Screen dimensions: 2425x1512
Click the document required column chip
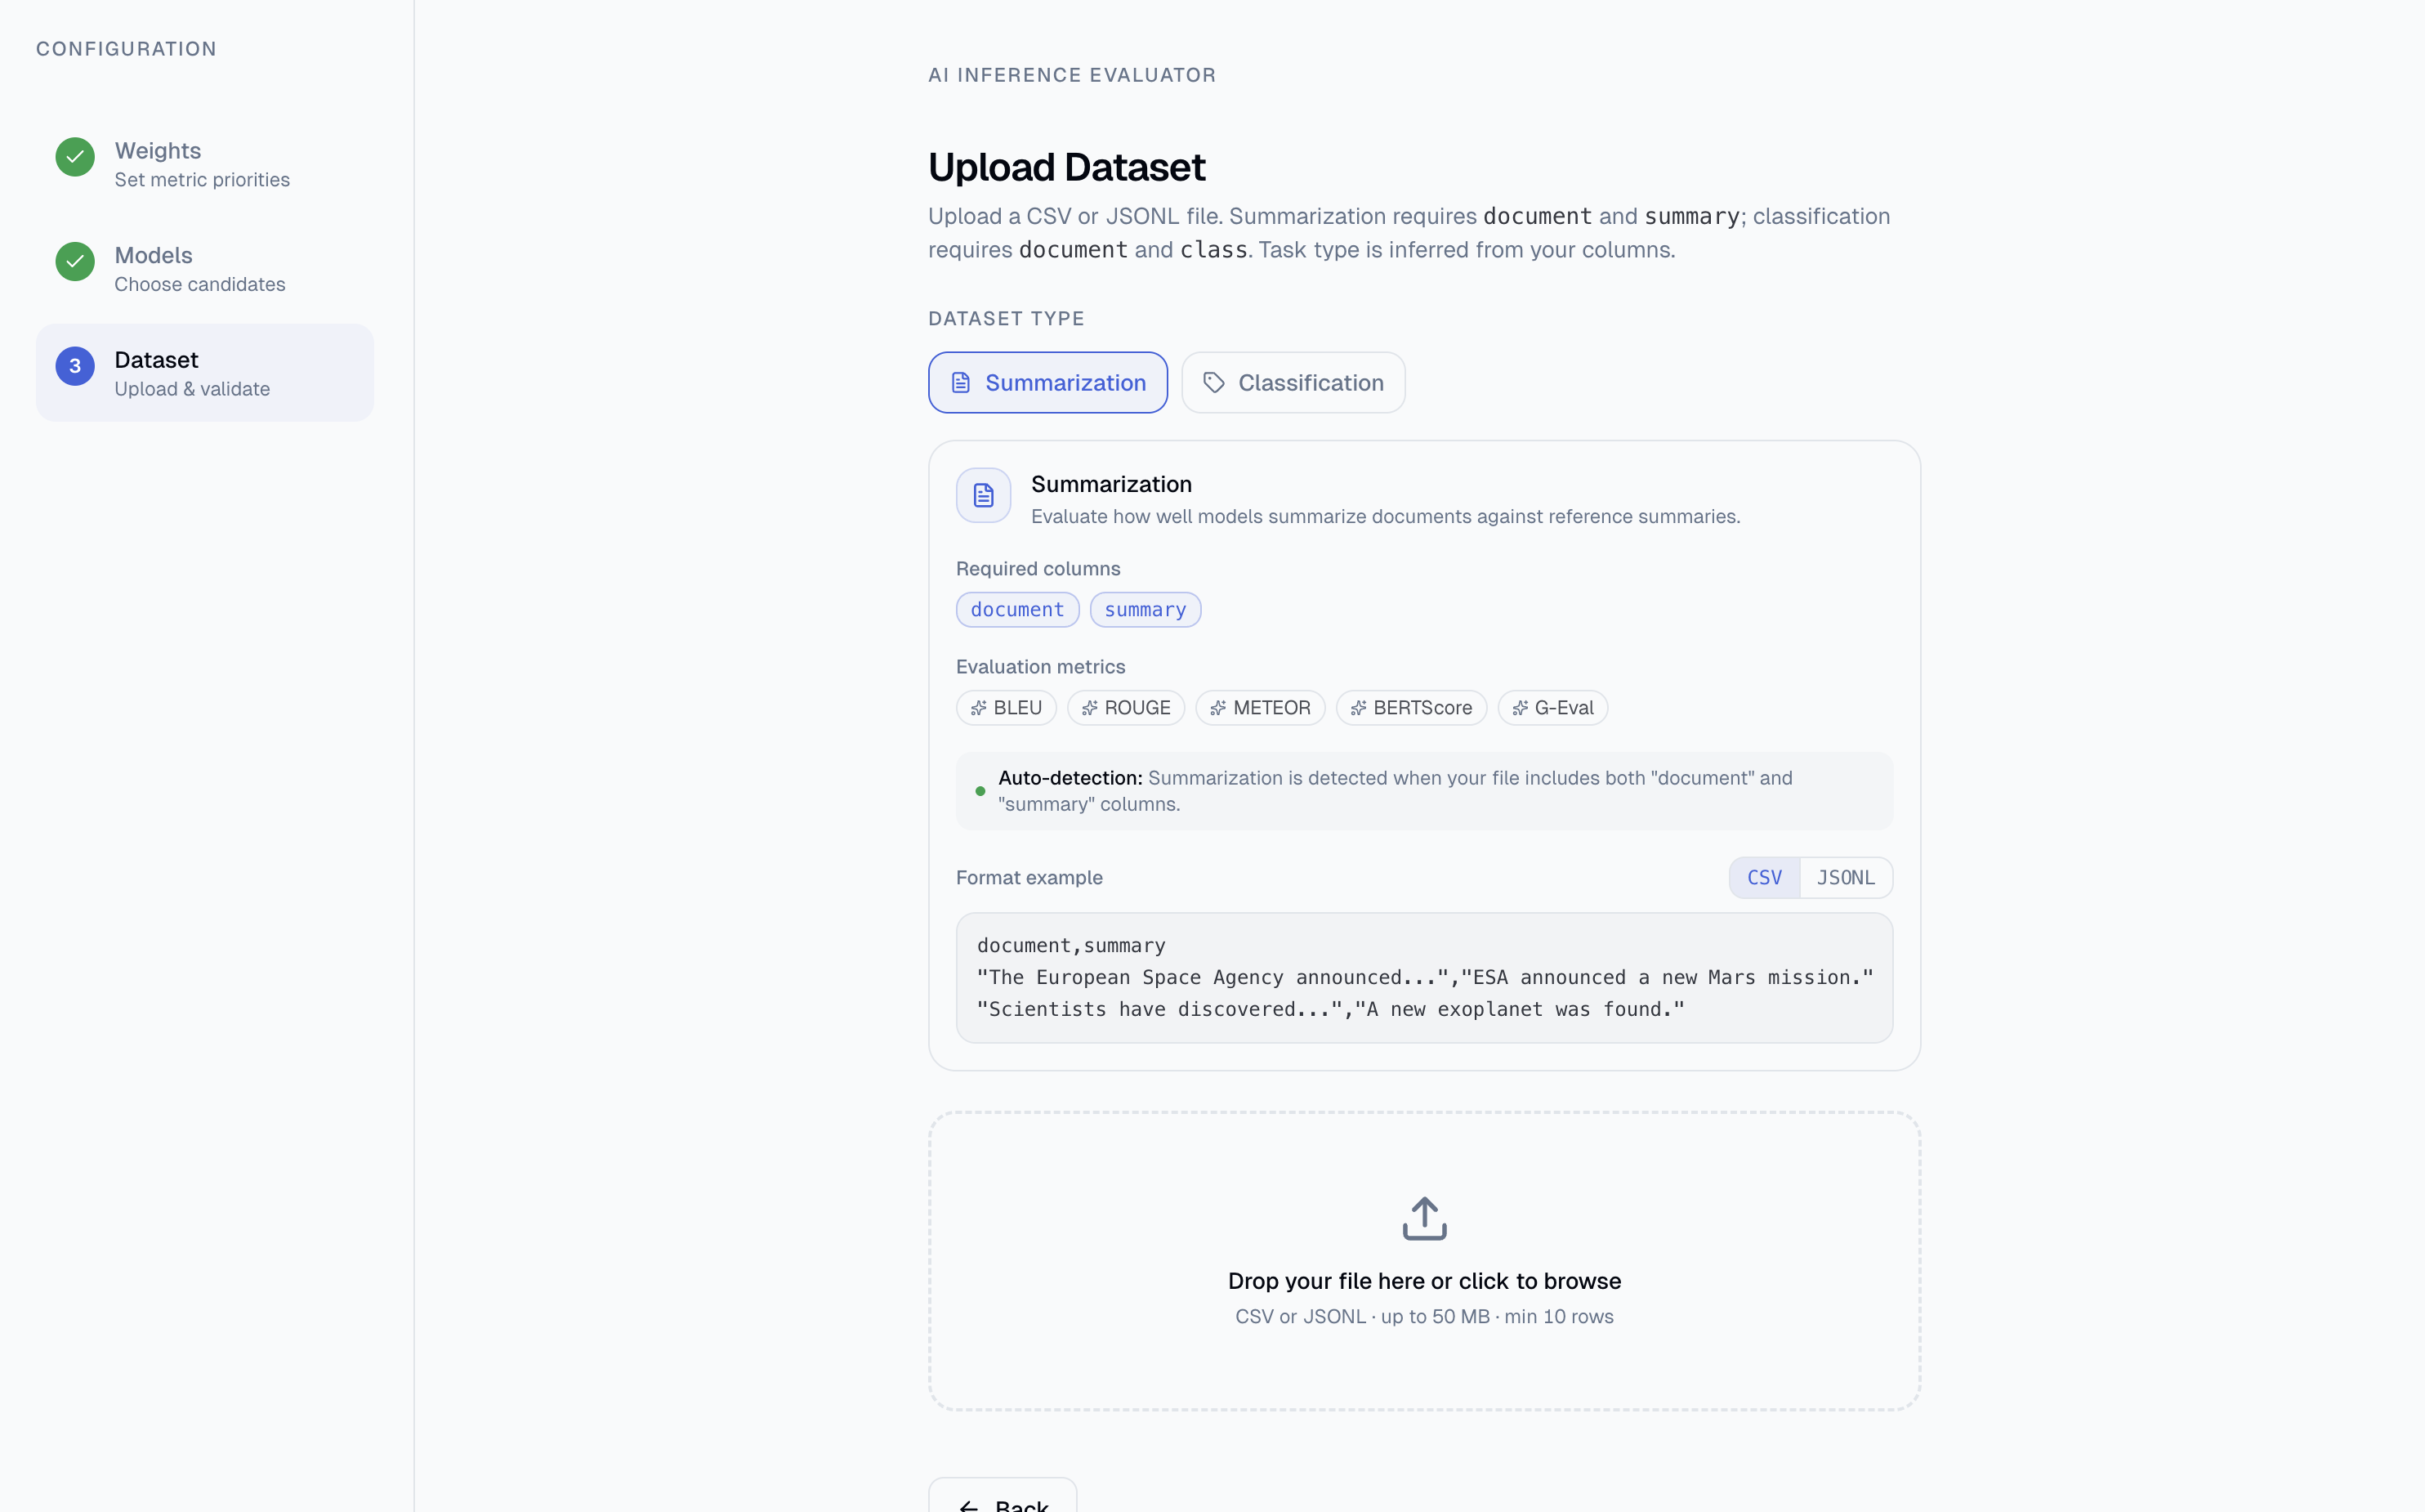[x=1017, y=610]
